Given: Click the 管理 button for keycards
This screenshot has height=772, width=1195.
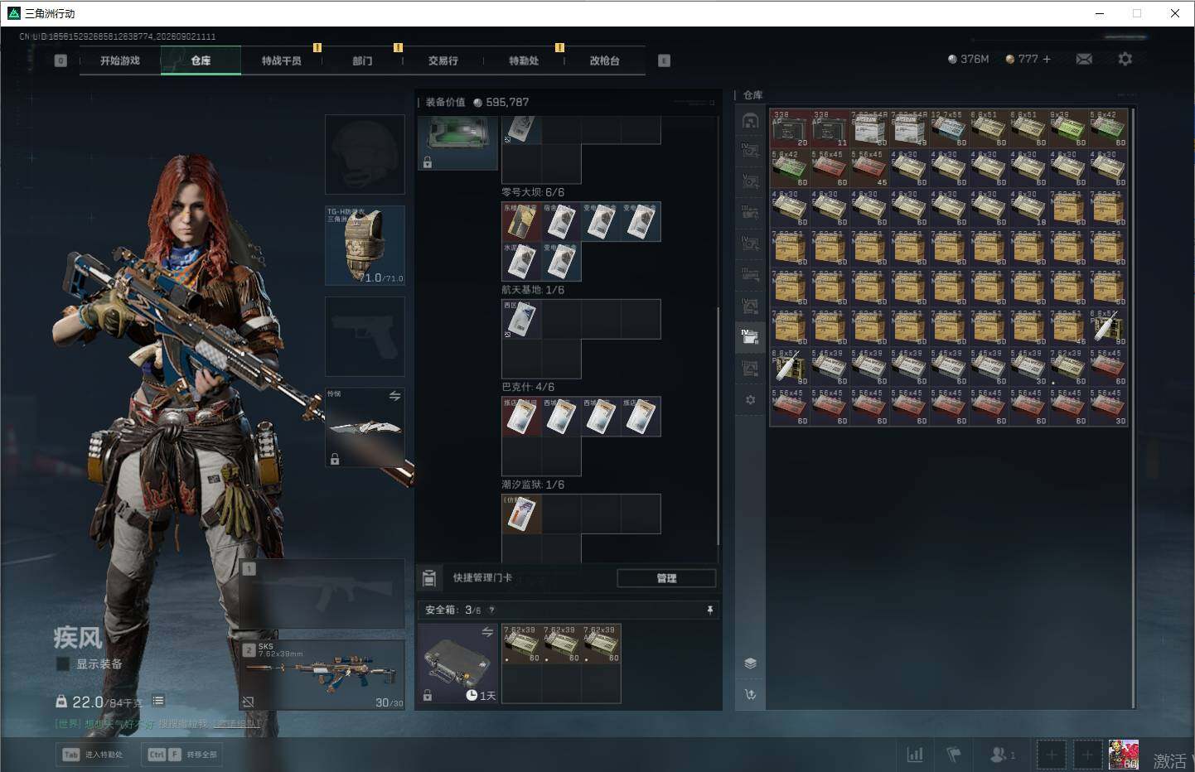Looking at the screenshot, I should tap(666, 578).
